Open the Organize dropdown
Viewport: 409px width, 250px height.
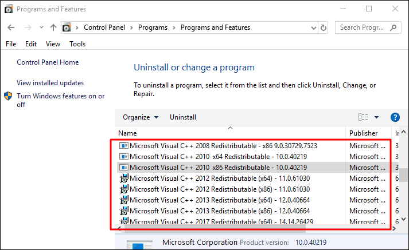141,117
